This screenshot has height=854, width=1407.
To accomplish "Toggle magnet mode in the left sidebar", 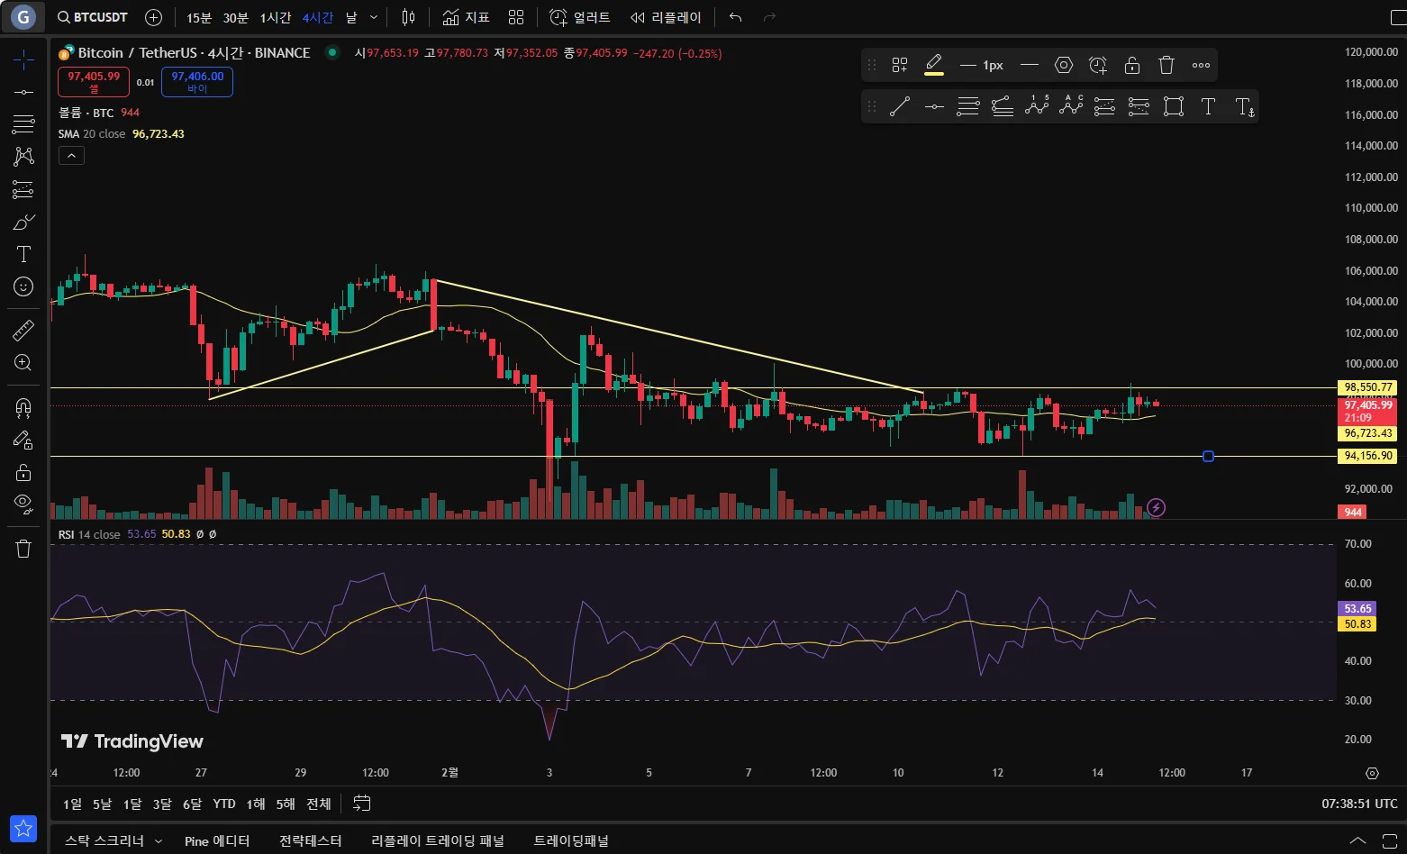I will 23,407.
